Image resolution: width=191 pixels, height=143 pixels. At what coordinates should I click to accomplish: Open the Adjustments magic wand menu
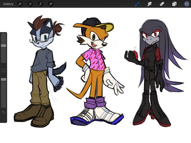click(x=30, y=4)
